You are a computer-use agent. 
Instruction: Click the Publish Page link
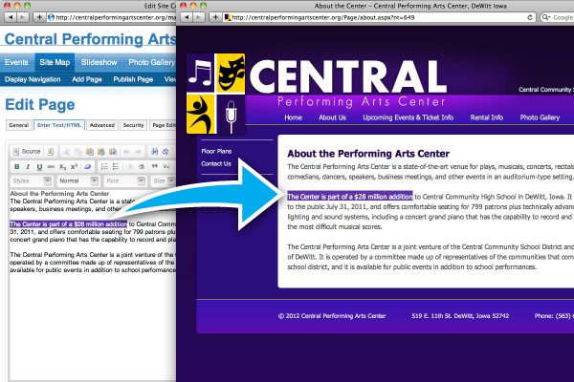coord(133,79)
